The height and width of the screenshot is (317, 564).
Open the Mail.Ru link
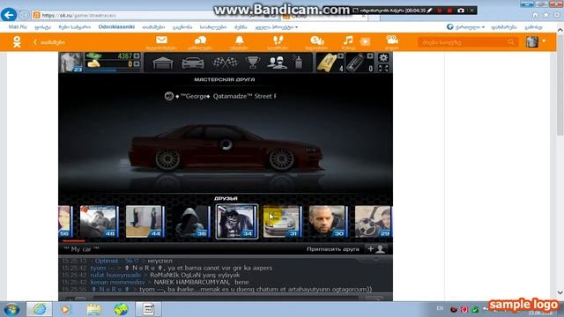point(18,27)
